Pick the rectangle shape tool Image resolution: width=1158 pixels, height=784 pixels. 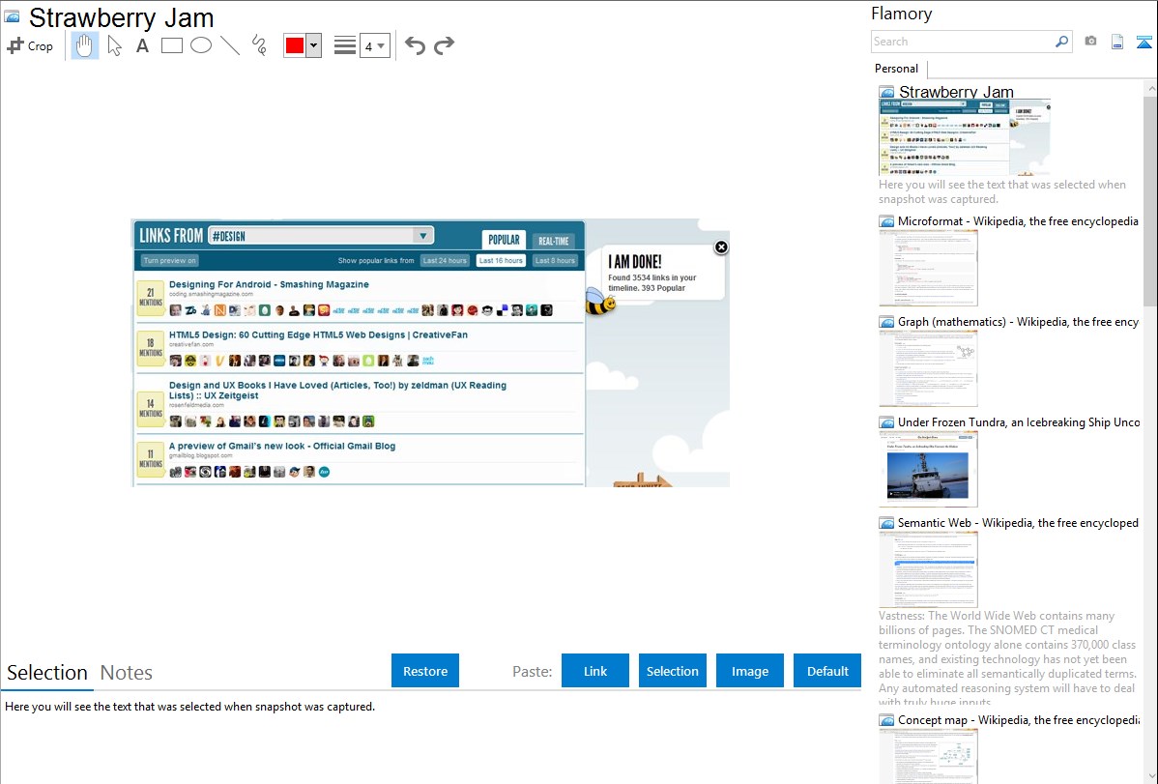pos(171,45)
